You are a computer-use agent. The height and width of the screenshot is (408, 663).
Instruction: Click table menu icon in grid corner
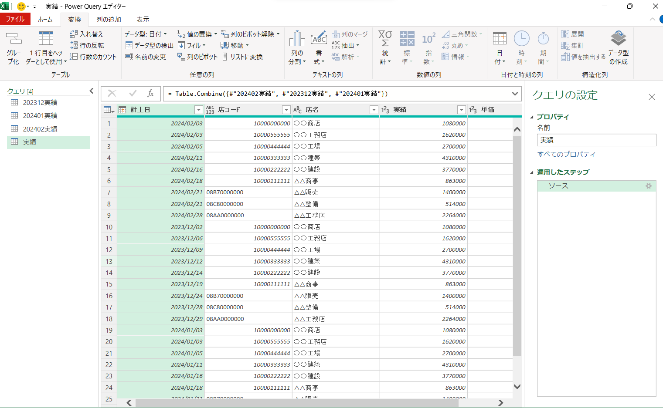pyautogui.click(x=109, y=110)
